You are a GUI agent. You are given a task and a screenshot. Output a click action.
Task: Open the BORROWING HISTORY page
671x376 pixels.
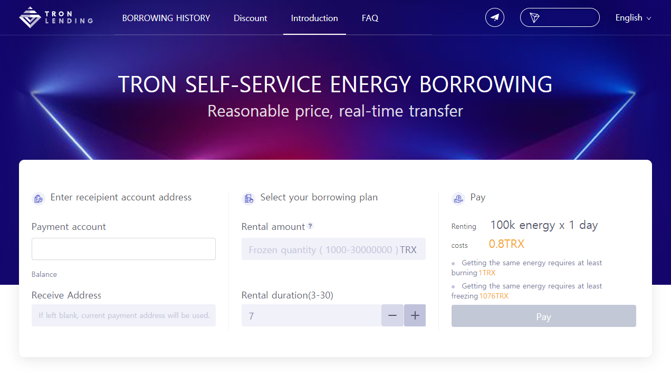(x=166, y=18)
